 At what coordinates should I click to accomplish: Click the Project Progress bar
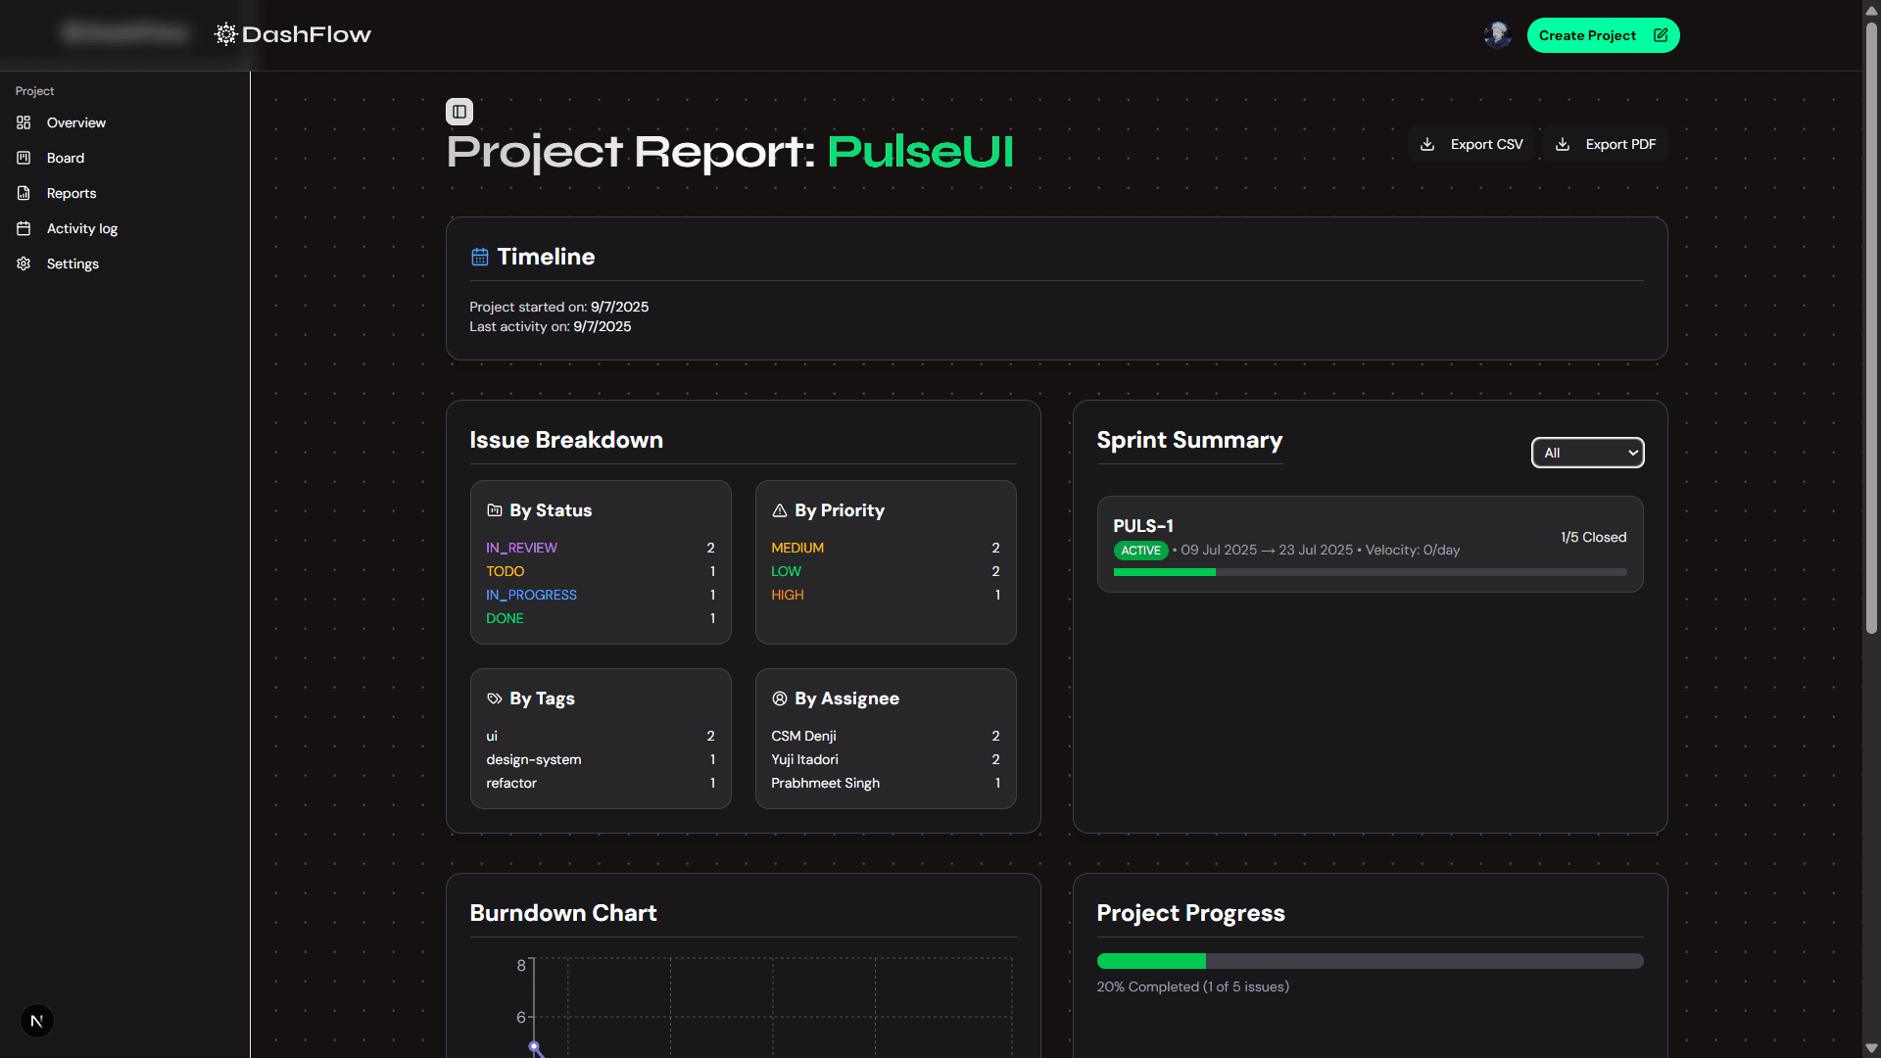coord(1370,961)
